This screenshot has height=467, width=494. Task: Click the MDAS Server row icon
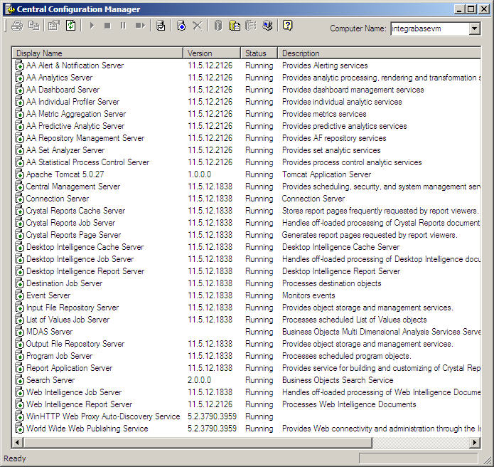tap(19, 332)
